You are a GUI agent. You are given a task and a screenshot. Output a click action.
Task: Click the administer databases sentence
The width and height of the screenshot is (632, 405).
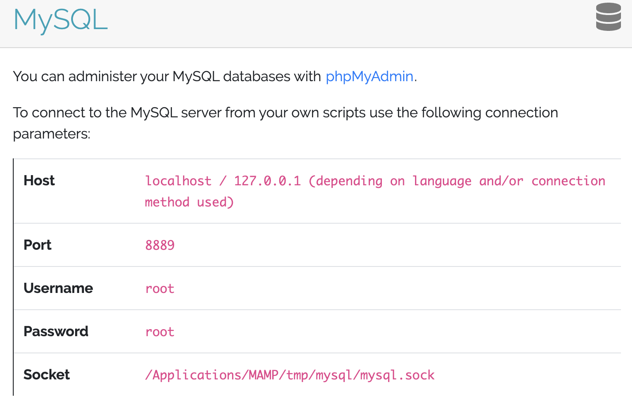click(214, 76)
